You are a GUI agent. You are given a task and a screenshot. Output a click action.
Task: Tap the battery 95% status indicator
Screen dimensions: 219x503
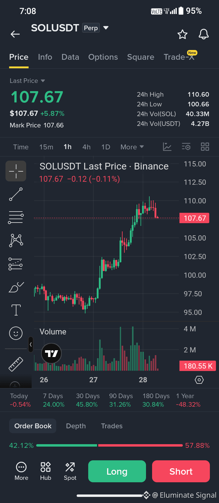pyautogui.click(x=190, y=11)
